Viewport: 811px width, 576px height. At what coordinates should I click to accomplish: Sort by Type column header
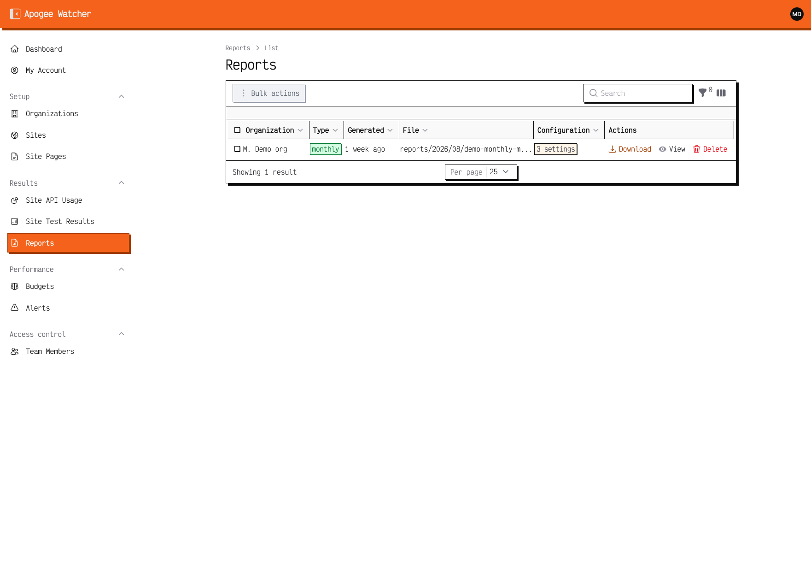click(x=325, y=130)
